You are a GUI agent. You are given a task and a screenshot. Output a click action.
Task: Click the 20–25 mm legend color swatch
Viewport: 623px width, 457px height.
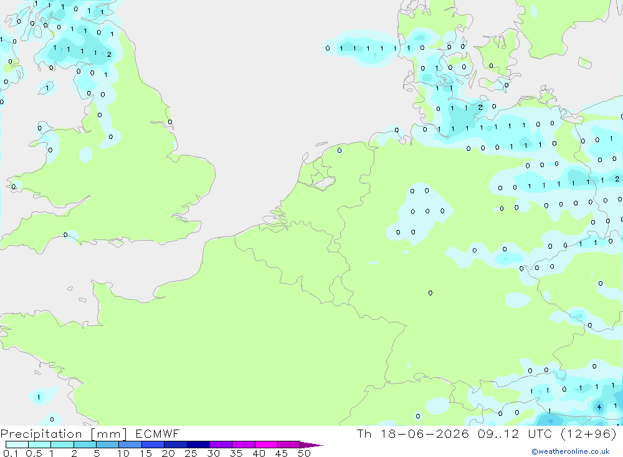[176, 445]
